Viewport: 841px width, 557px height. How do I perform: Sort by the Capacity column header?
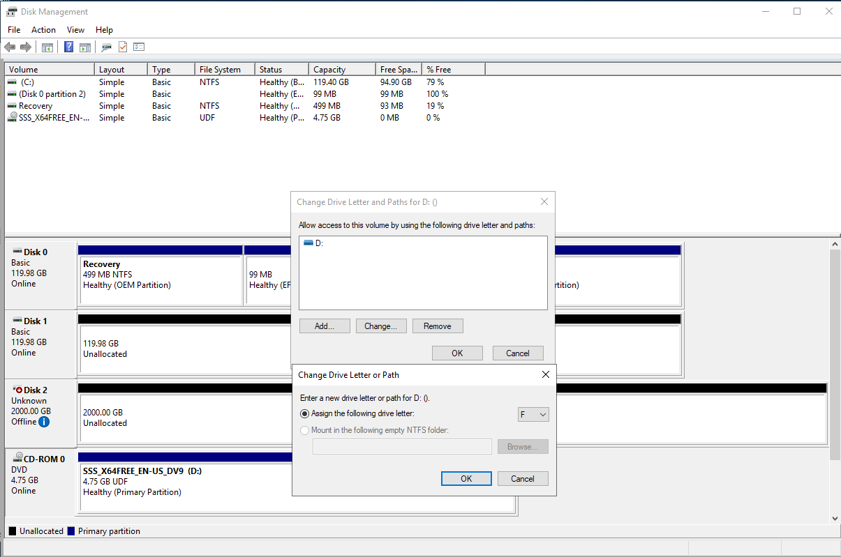click(x=342, y=69)
